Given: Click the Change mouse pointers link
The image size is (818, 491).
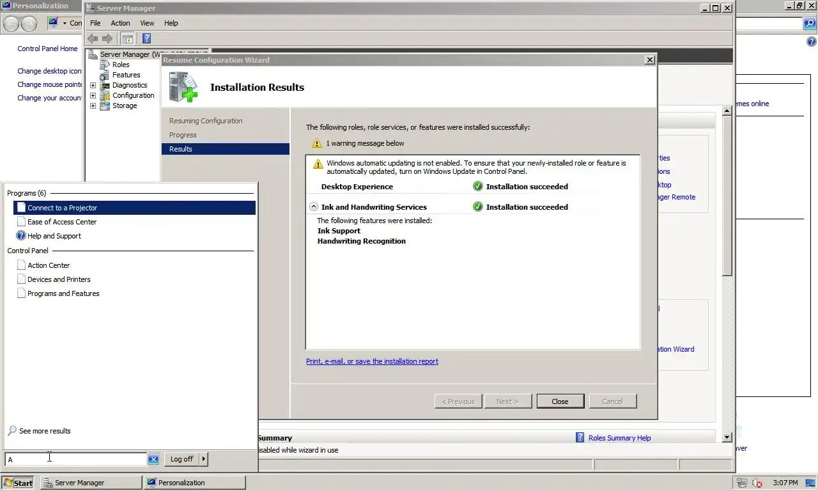Looking at the screenshot, I should click(x=50, y=84).
